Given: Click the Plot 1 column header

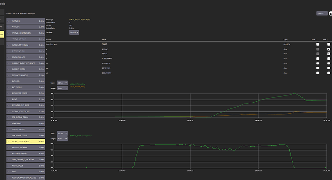Looking at the screenshot, I should point(314,39).
